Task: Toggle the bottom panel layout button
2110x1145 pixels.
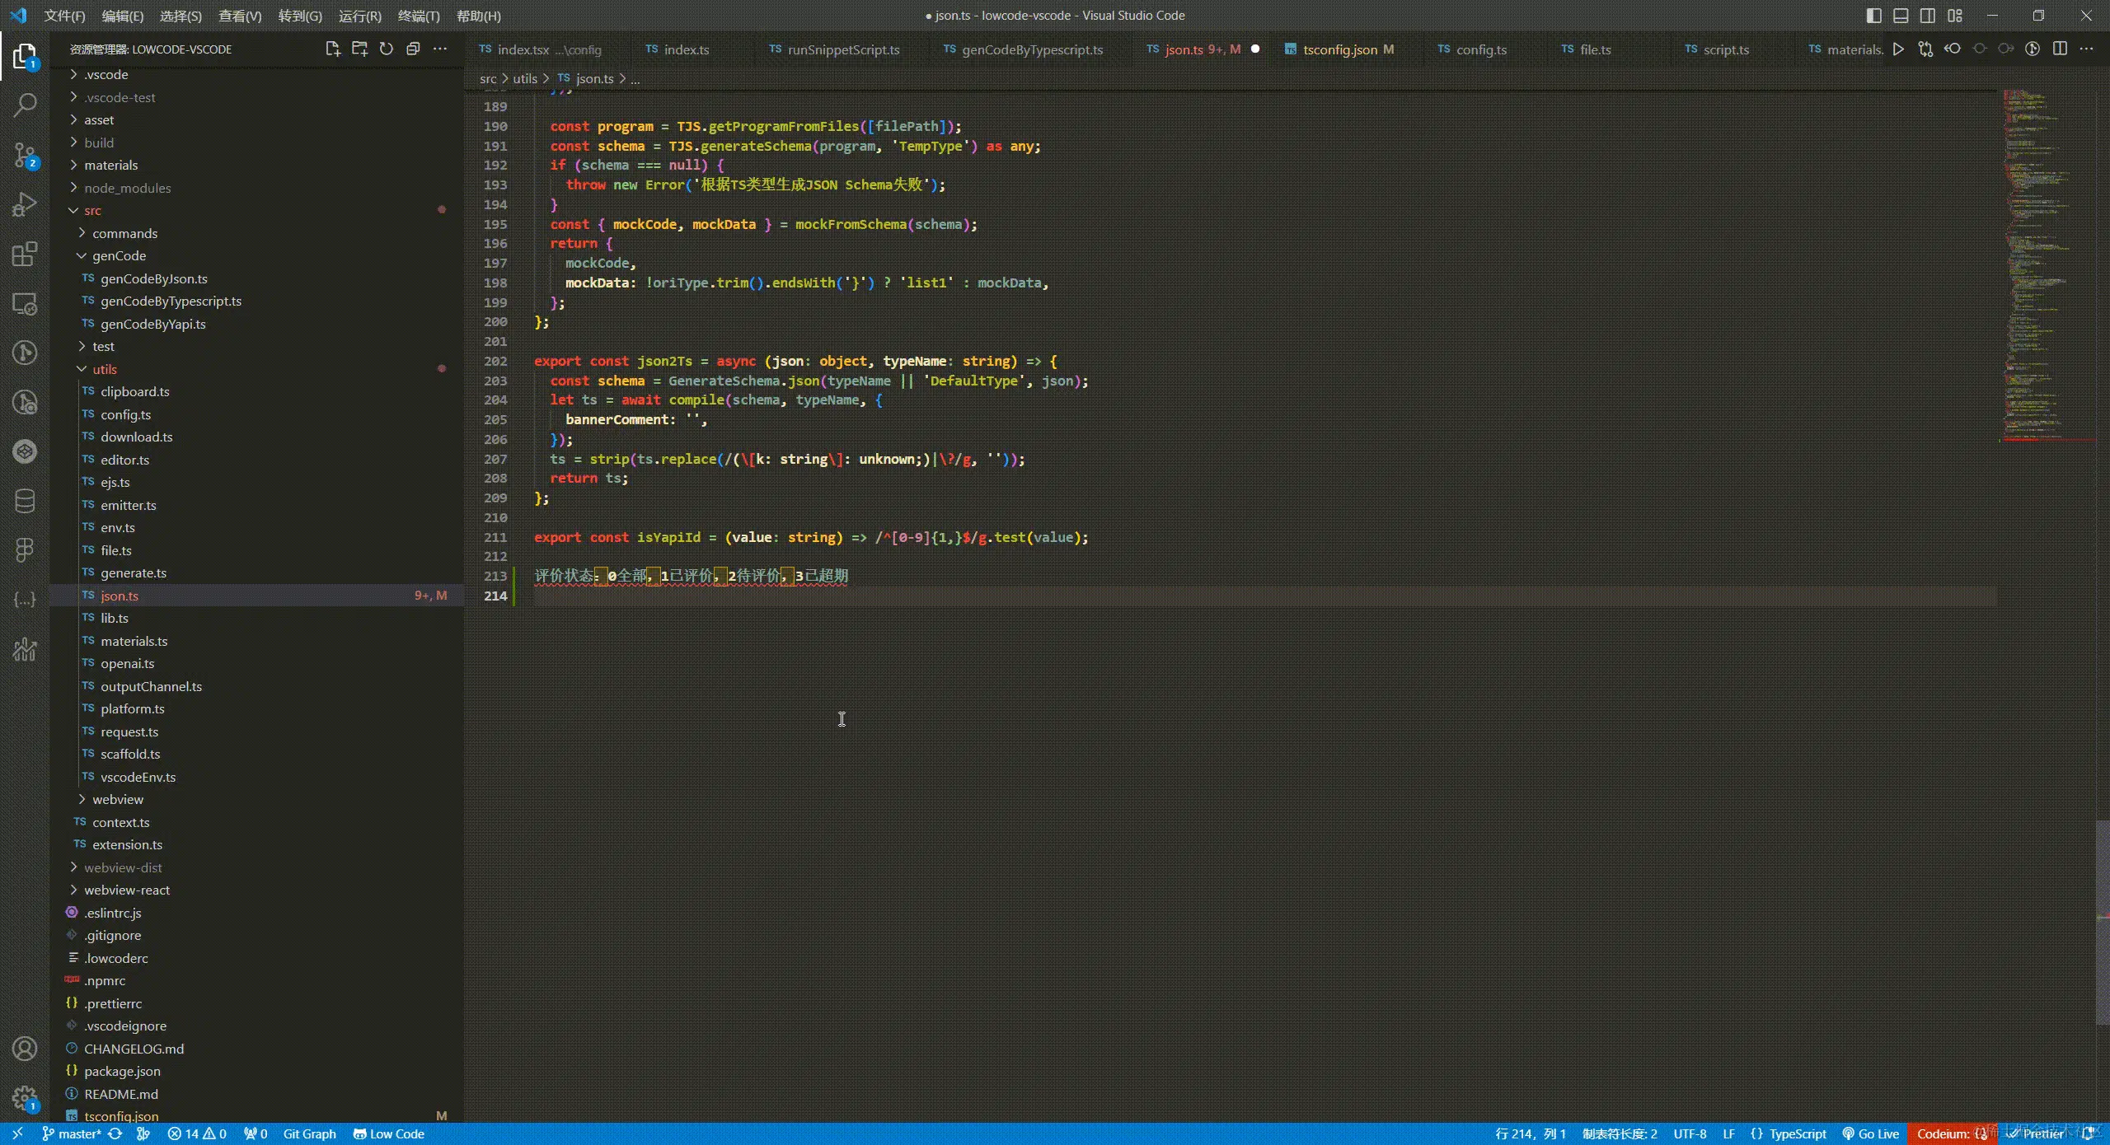Action: (x=1901, y=16)
